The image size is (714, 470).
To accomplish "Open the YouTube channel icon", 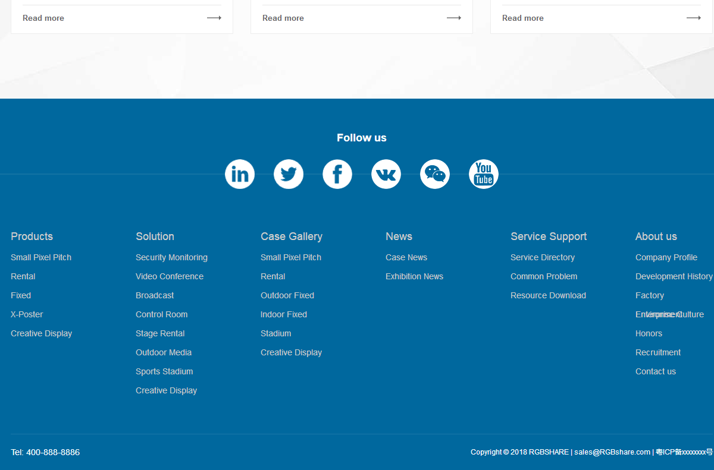I will point(484,174).
